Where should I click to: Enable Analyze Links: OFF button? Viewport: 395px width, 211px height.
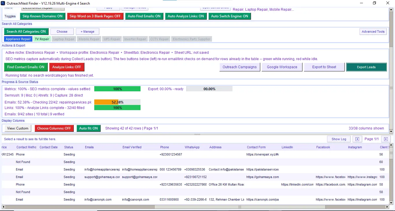tap(67, 67)
